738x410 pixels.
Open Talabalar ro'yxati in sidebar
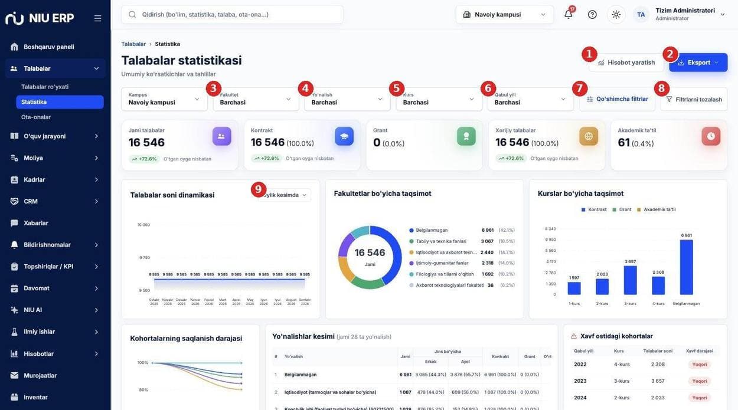(x=45, y=87)
